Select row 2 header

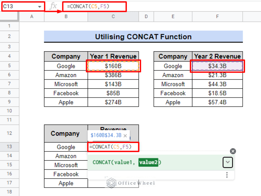pyautogui.click(x=10, y=36)
